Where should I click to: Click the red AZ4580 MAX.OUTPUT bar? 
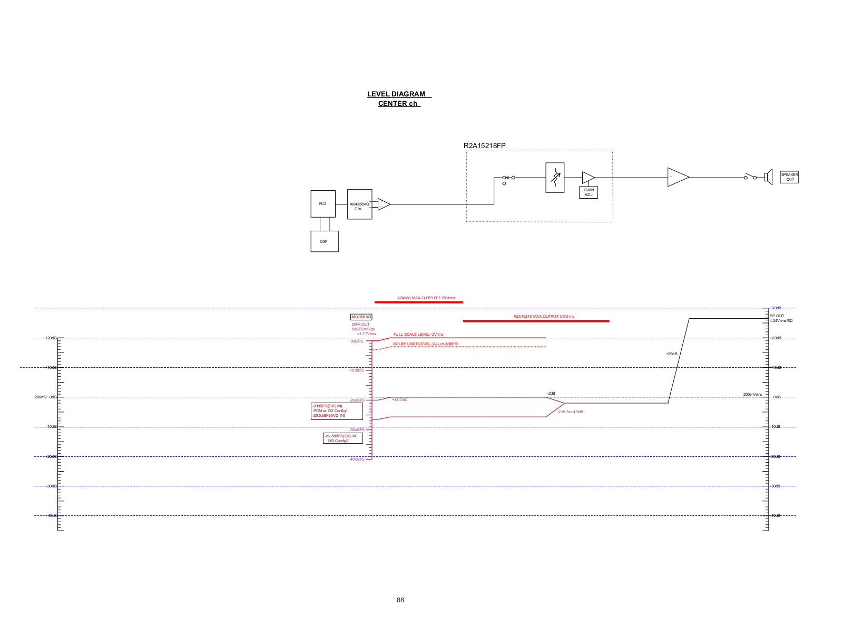(x=418, y=302)
